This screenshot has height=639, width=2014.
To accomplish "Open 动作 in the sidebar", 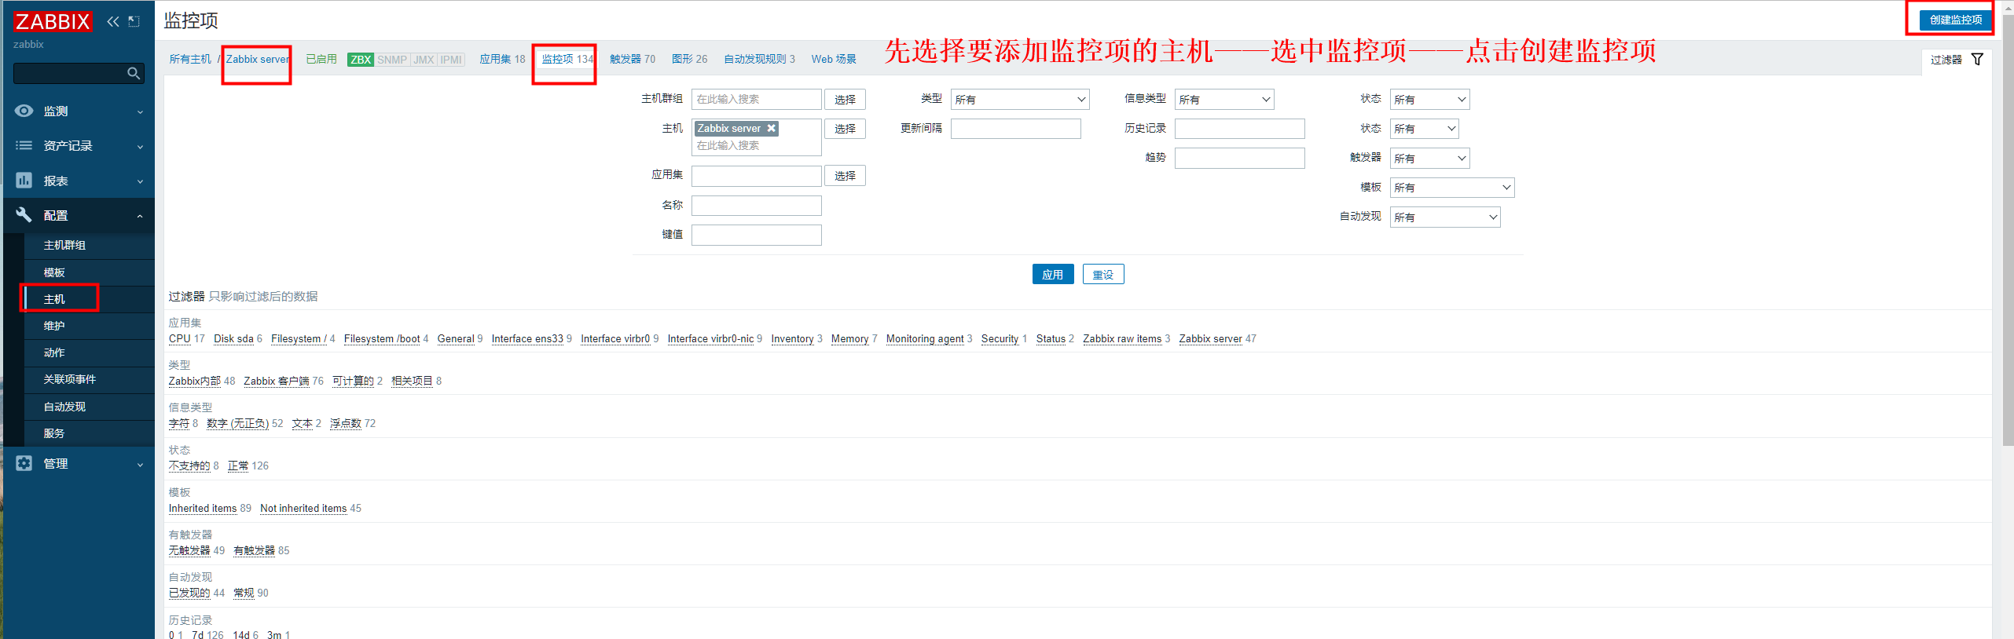I will (x=54, y=352).
